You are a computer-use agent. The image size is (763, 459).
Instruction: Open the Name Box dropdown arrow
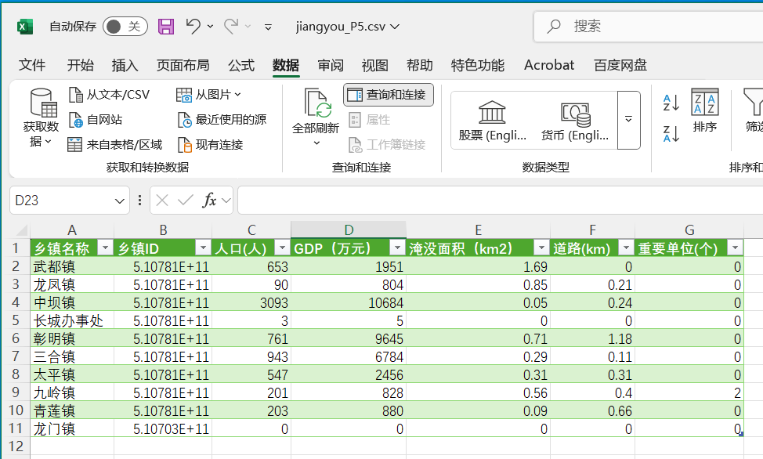(119, 201)
